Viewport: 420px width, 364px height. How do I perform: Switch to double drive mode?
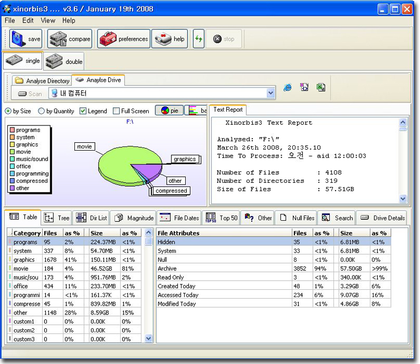[x=64, y=61]
